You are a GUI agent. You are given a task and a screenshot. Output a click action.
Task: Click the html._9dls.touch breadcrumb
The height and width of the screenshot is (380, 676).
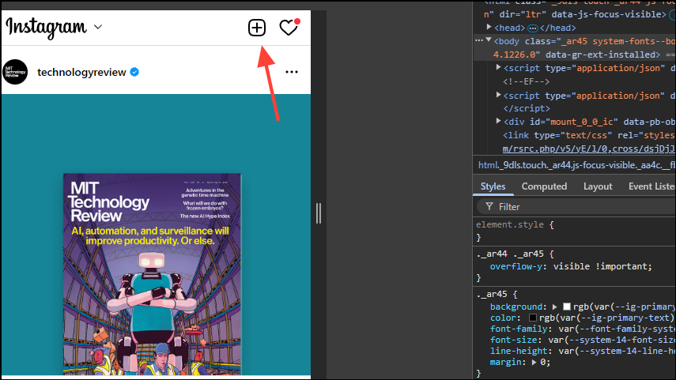pos(576,165)
